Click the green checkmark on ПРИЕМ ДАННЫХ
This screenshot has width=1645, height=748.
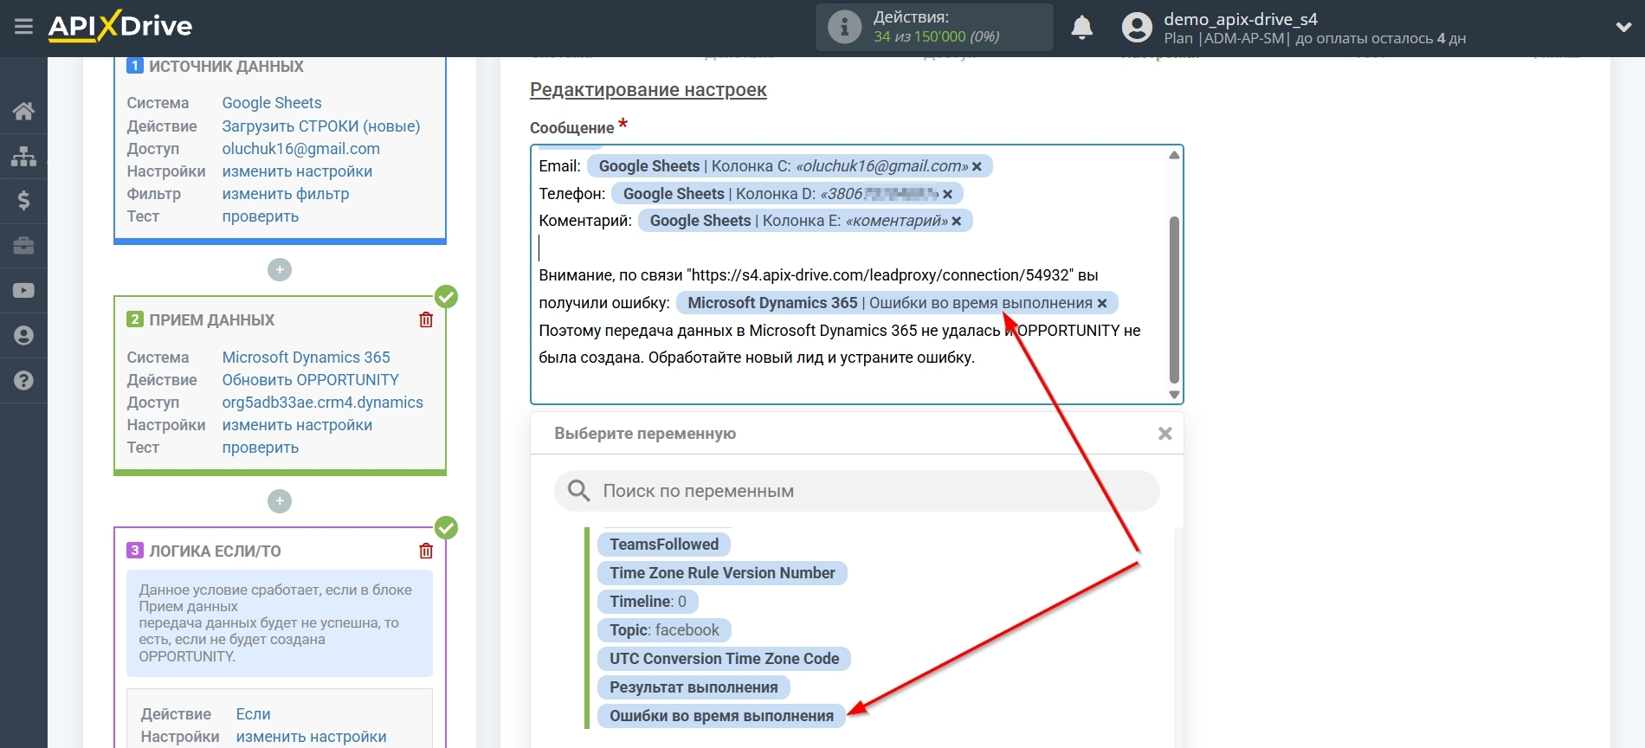[x=446, y=297]
